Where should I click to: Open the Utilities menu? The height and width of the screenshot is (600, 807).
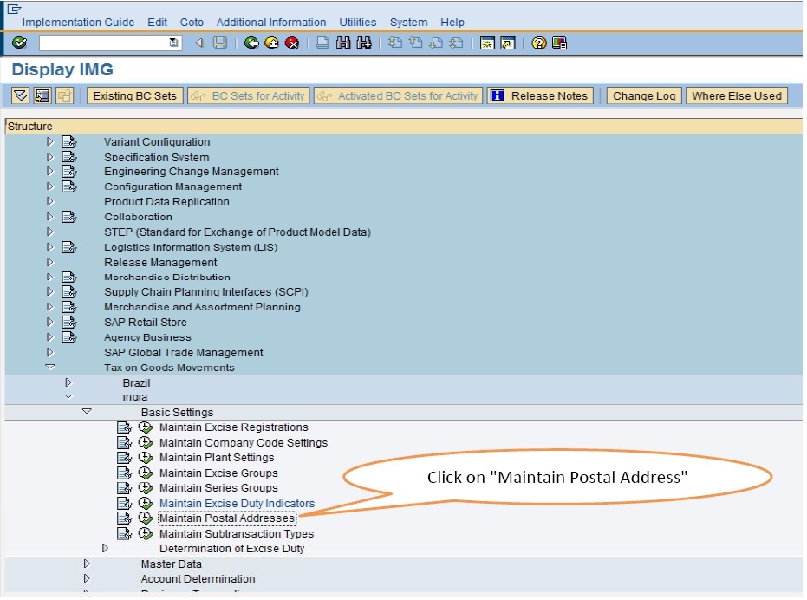click(356, 22)
